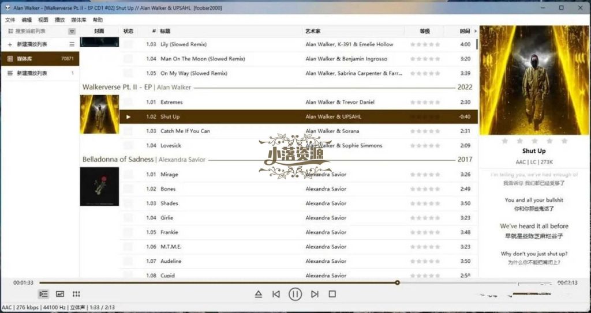Rate the Extremes track using its row stars
Viewport: 591px width, 313px height.
[425, 103]
